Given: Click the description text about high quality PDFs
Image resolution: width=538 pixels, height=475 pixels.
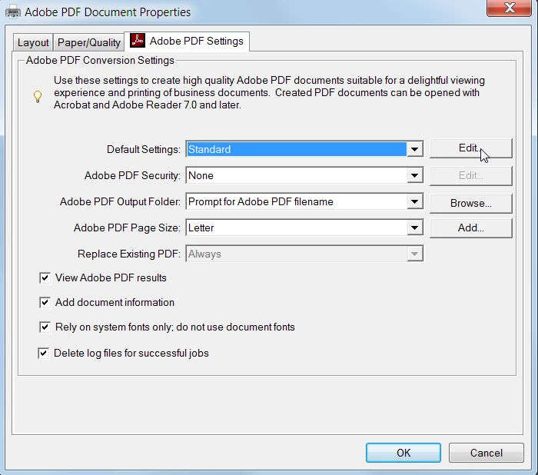Looking at the screenshot, I should 269,93.
